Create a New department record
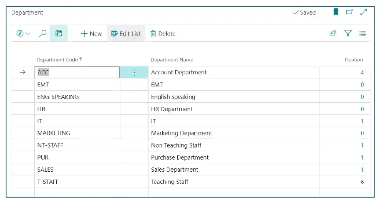Image resolution: width=380 pixels, height=198 pixels. click(91, 34)
